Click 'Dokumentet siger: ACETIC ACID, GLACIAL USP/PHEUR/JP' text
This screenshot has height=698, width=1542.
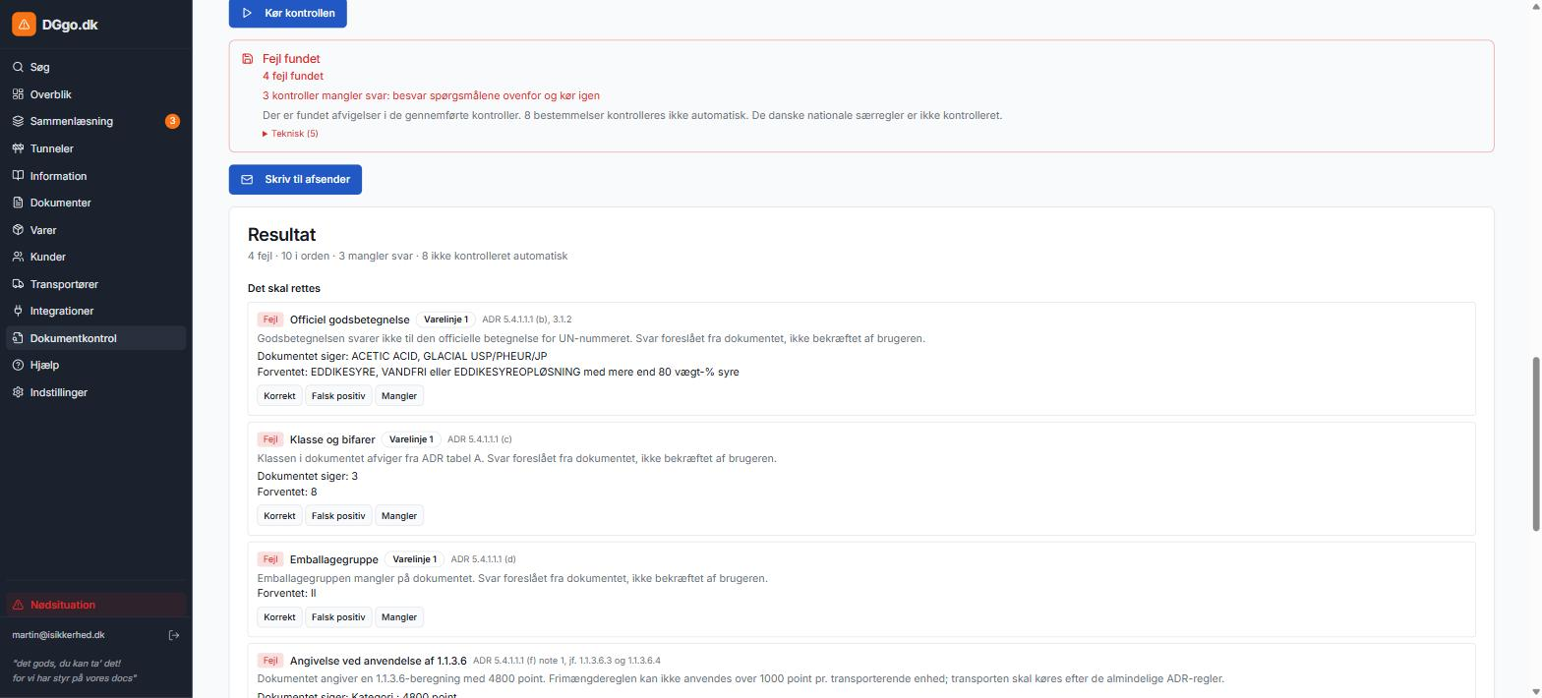pos(402,356)
